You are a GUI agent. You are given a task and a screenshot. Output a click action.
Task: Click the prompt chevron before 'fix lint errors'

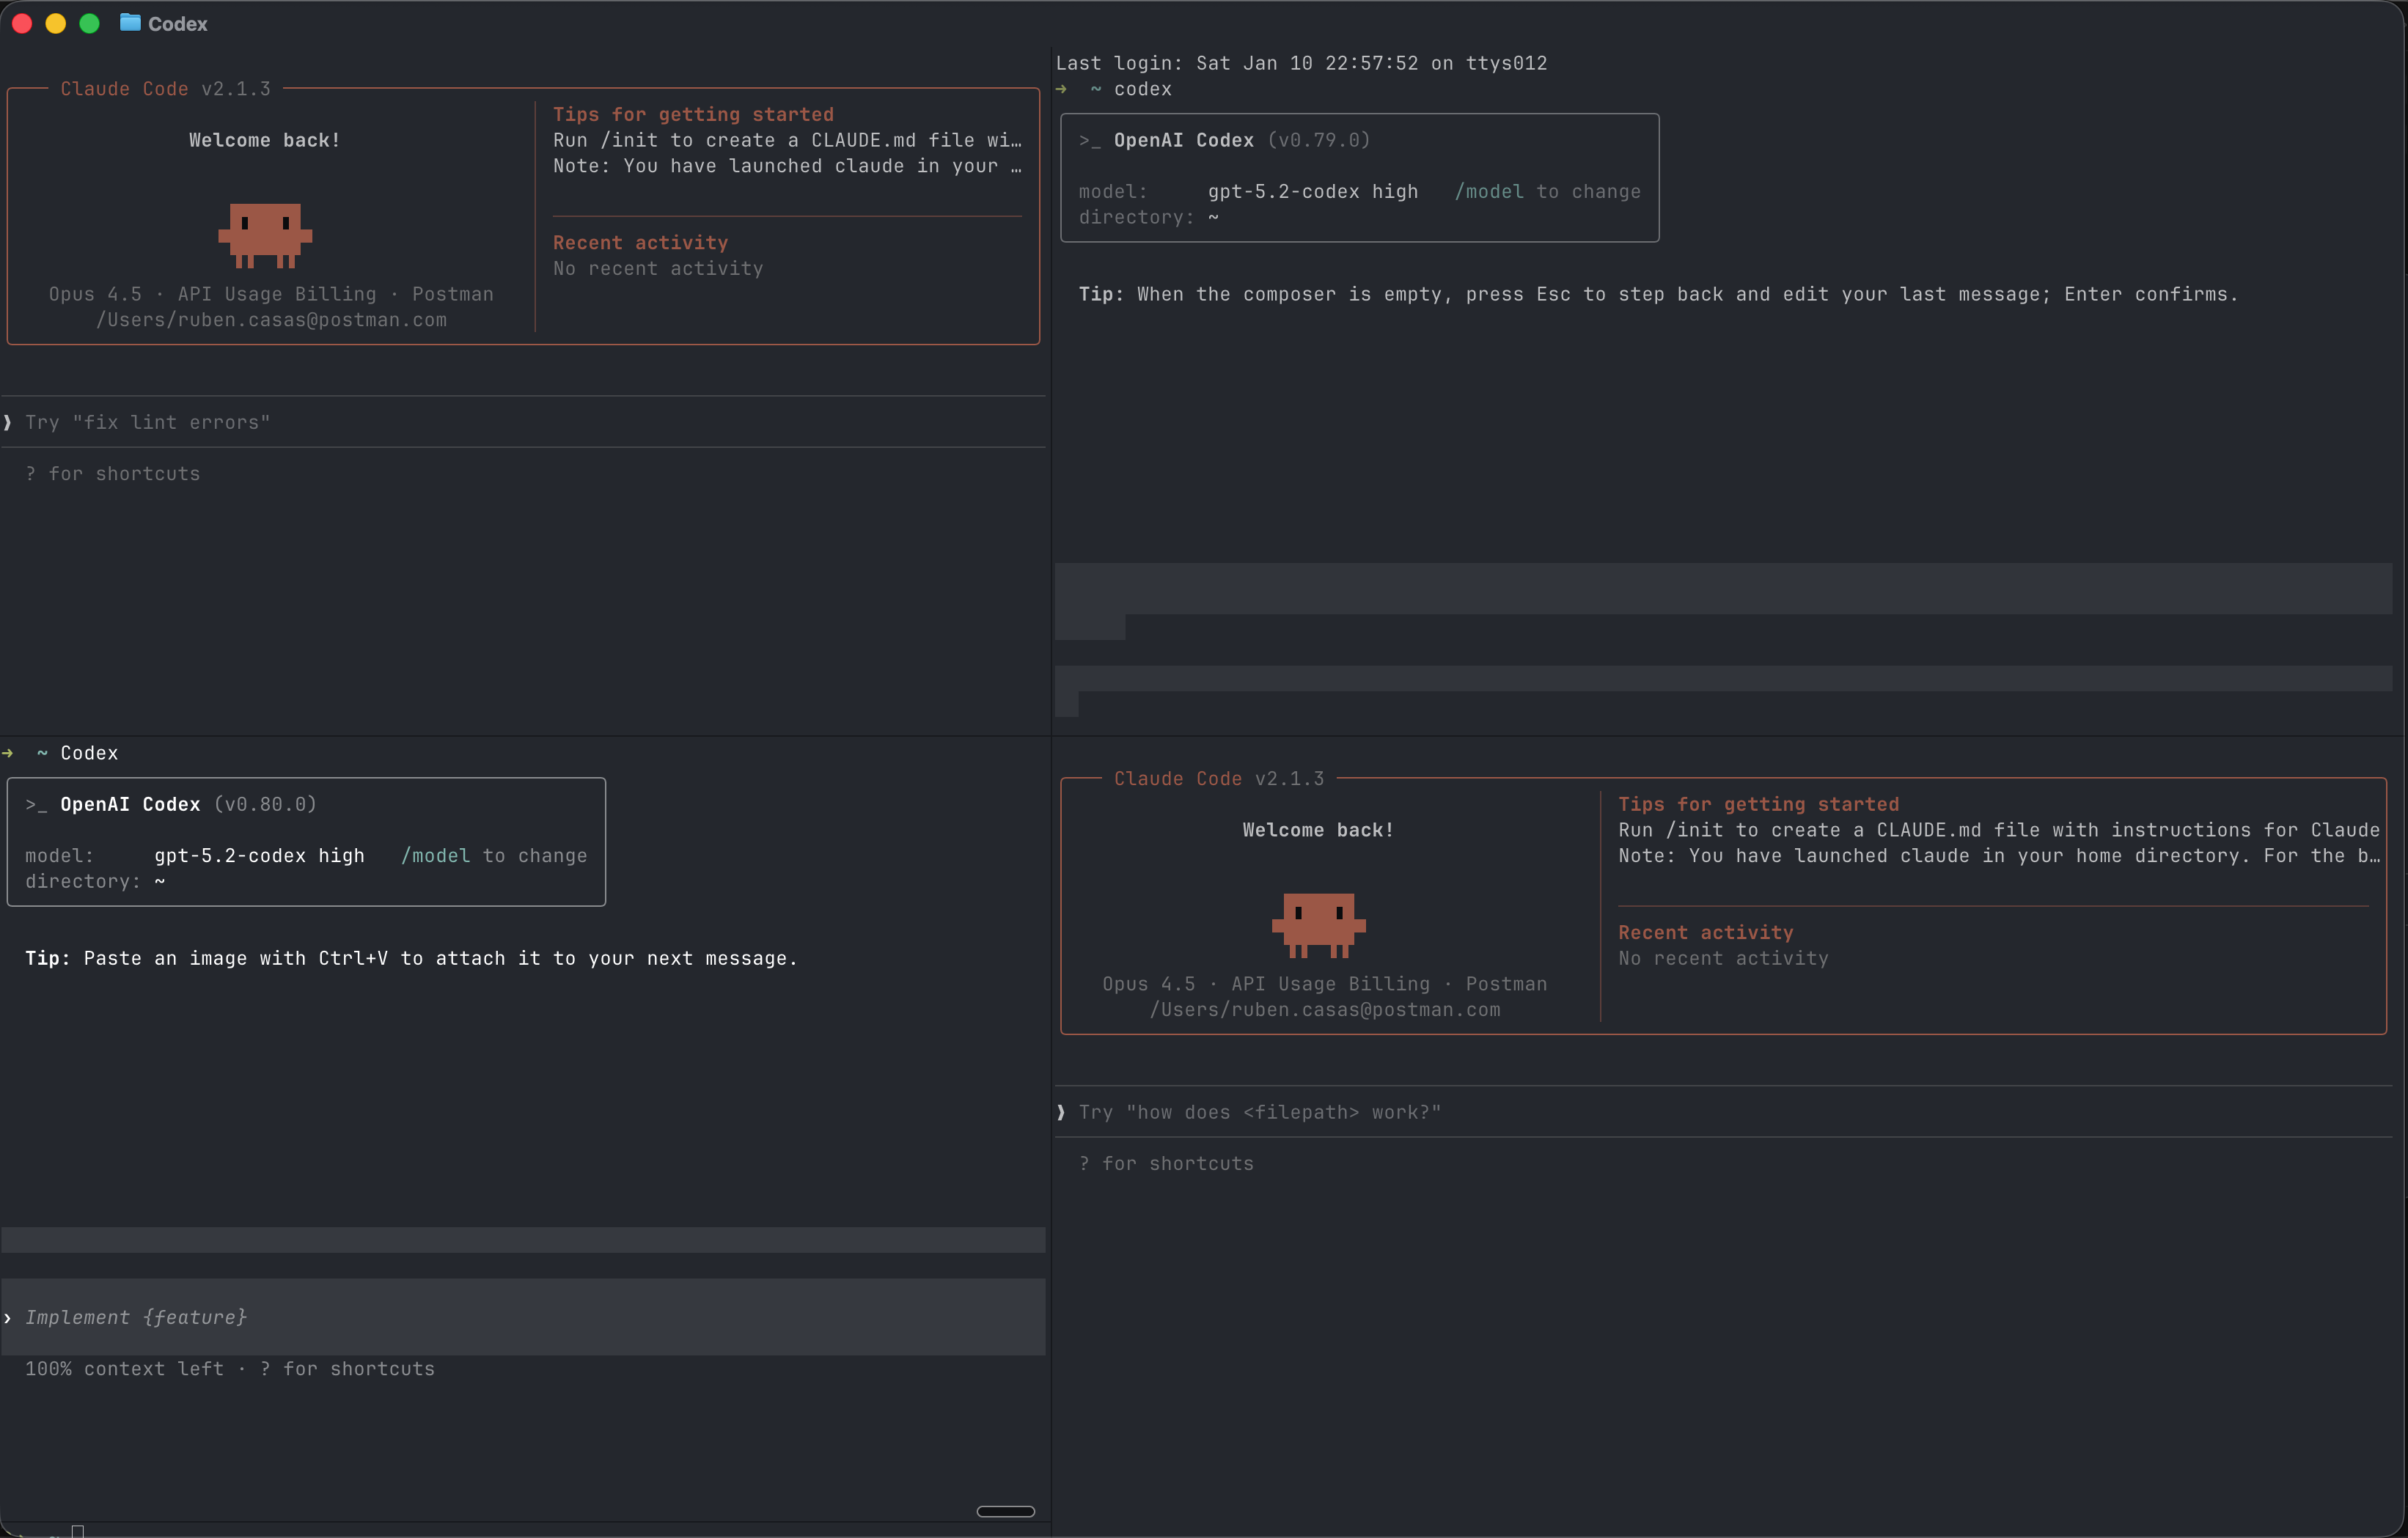click(8, 422)
